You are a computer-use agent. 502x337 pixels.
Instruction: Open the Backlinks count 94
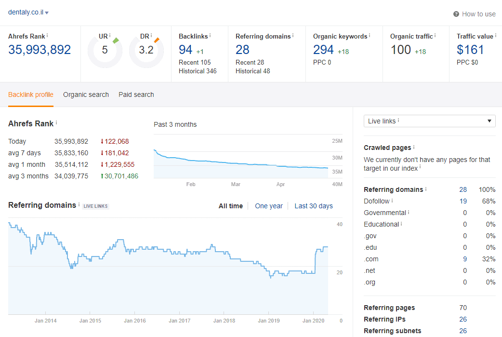(x=185, y=50)
